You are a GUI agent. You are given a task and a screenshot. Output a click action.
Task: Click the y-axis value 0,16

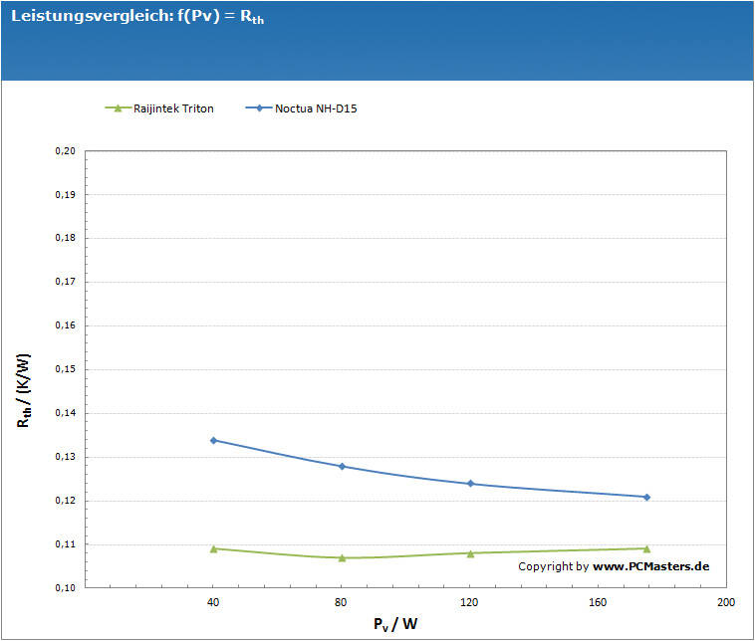click(x=66, y=325)
